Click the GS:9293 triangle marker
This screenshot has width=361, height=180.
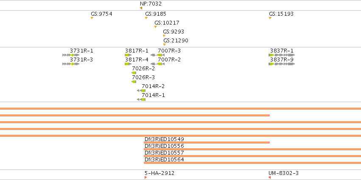point(164,36)
